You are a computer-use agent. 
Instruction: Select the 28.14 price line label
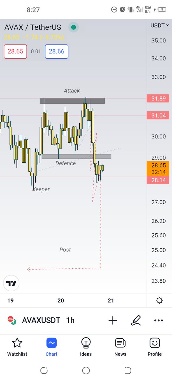pos(158,180)
